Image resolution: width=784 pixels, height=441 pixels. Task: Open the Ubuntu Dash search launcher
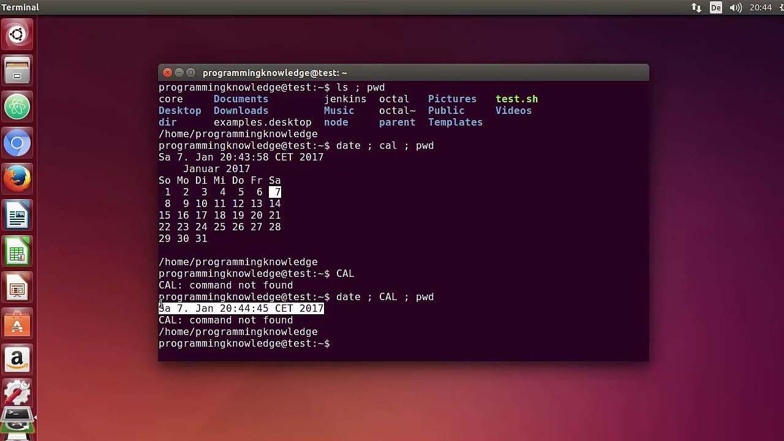pos(17,34)
